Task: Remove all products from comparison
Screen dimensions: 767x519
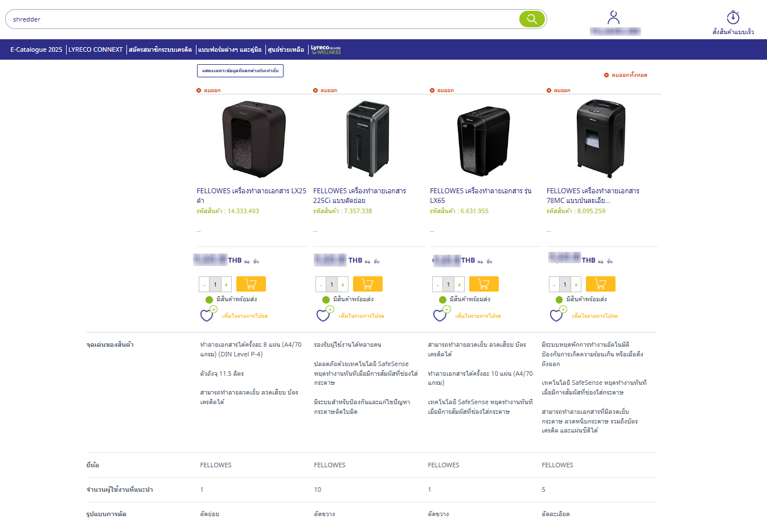Action: point(625,75)
